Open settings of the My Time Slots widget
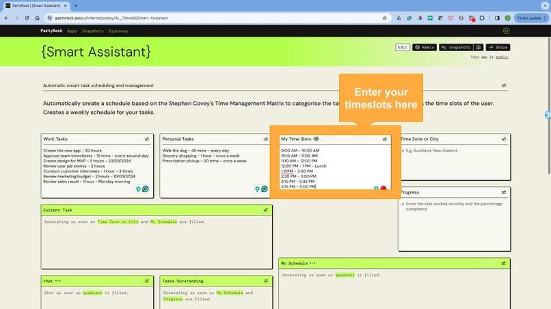Image resolution: width=551 pixels, height=309 pixels. click(x=385, y=139)
